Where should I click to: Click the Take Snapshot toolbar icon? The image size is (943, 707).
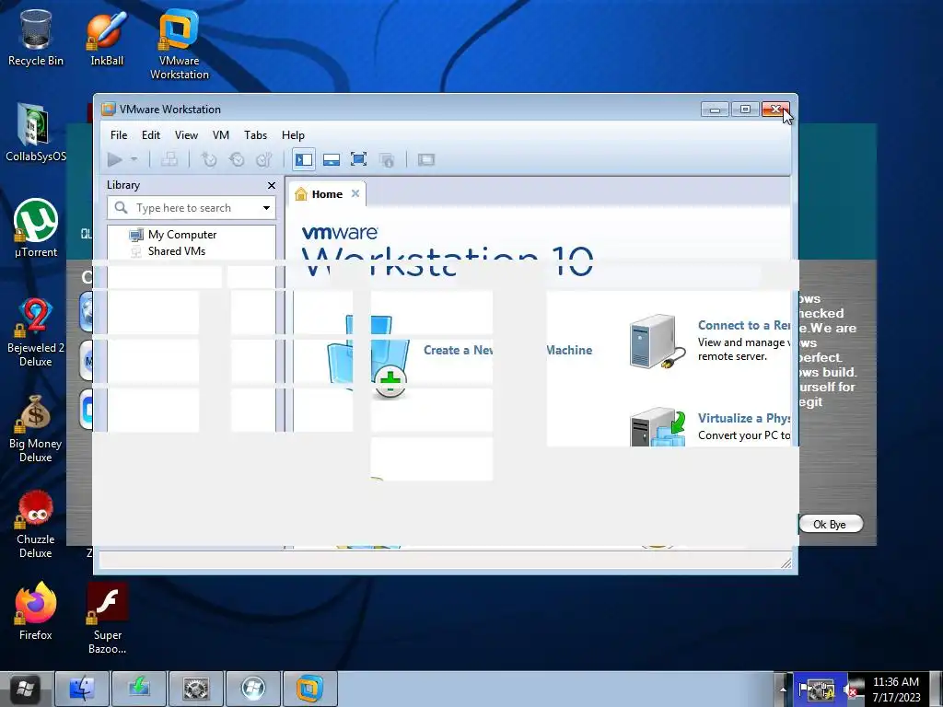pos(208,160)
